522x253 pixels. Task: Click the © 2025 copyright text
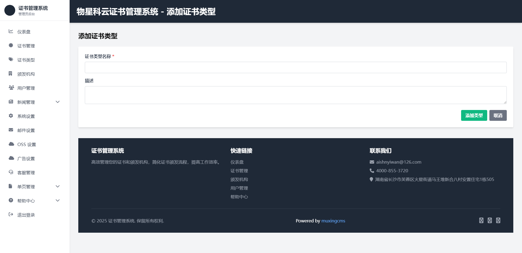click(x=128, y=221)
